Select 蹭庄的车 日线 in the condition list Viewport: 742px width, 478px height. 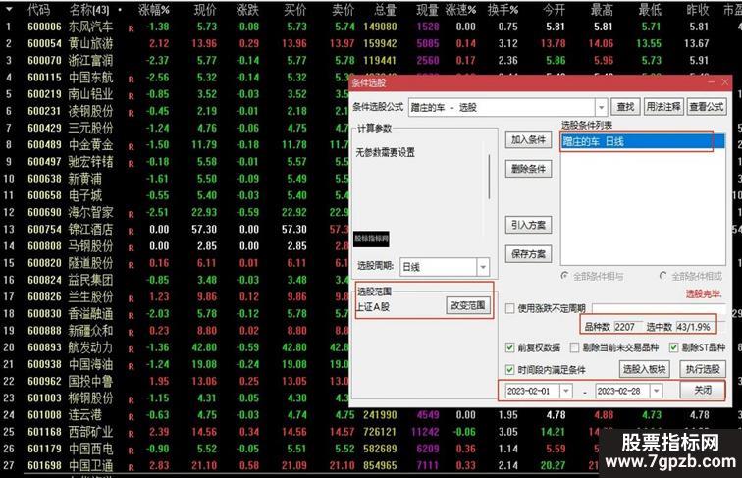(x=642, y=141)
